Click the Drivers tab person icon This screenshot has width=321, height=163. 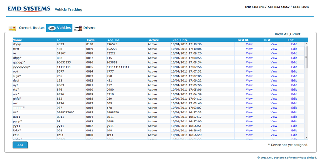pyautogui.click(x=78, y=28)
